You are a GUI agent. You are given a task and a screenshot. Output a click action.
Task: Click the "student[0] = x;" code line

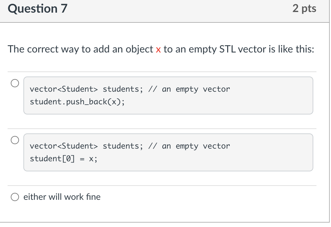(x=63, y=159)
